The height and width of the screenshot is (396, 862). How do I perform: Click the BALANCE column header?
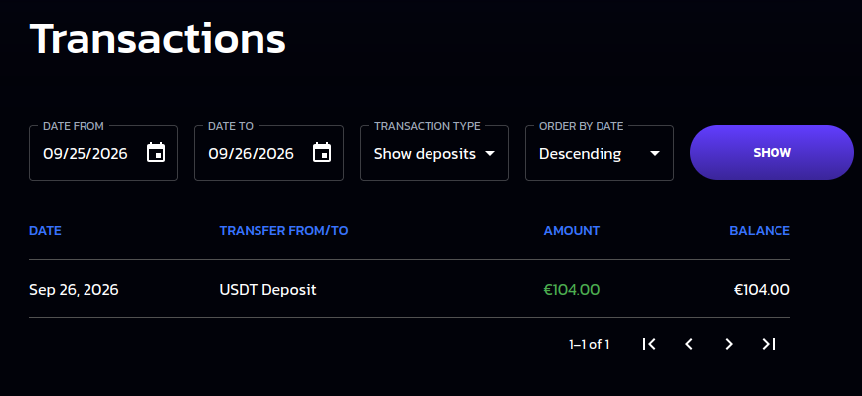760,231
